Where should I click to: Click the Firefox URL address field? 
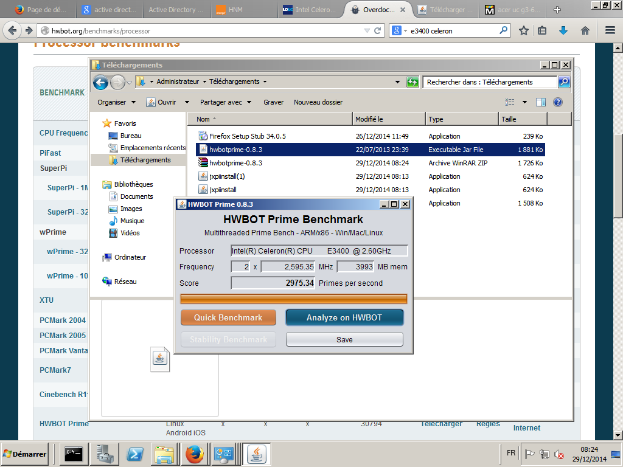pyautogui.click(x=207, y=30)
